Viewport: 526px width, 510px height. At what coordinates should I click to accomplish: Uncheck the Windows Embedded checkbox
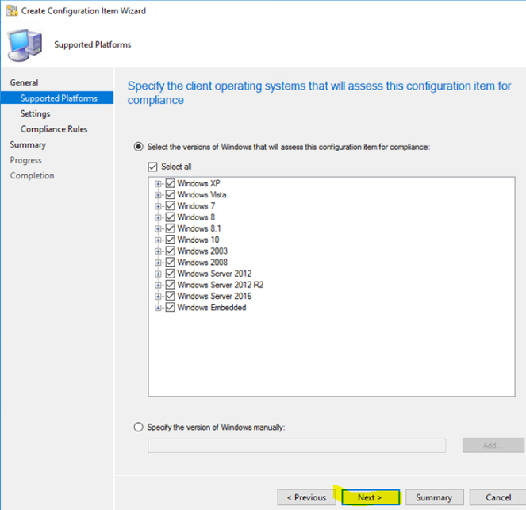(171, 308)
